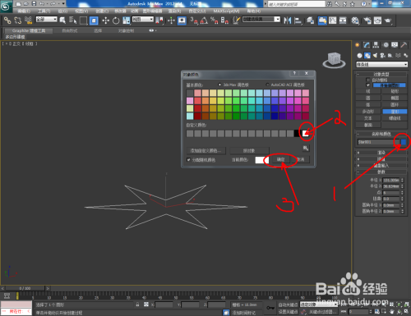Click the 按对象 button

coord(249,150)
